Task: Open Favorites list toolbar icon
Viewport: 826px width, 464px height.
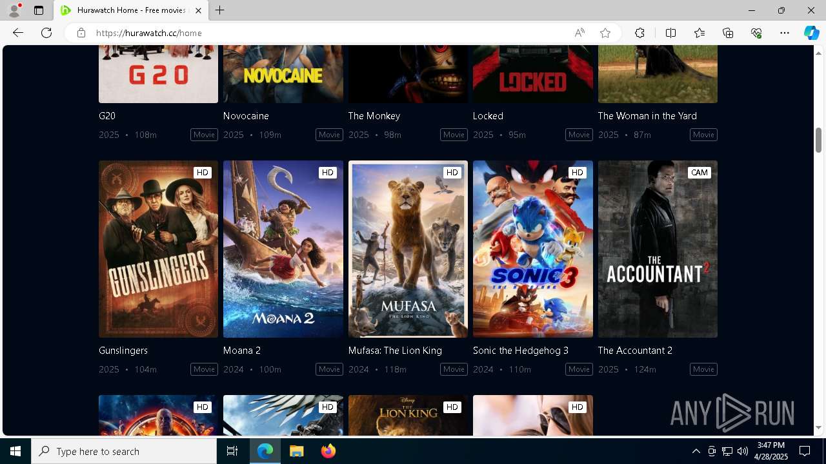Action: tap(700, 33)
